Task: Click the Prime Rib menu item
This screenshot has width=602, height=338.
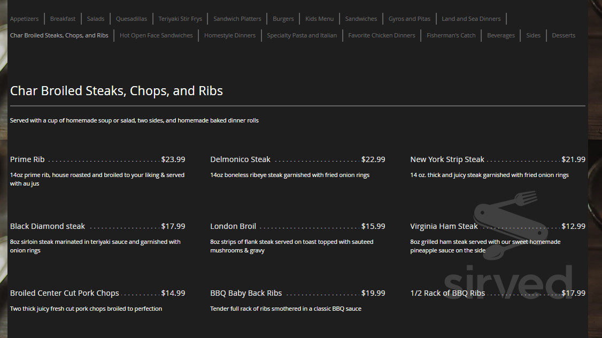Action: tap(27, 159)
